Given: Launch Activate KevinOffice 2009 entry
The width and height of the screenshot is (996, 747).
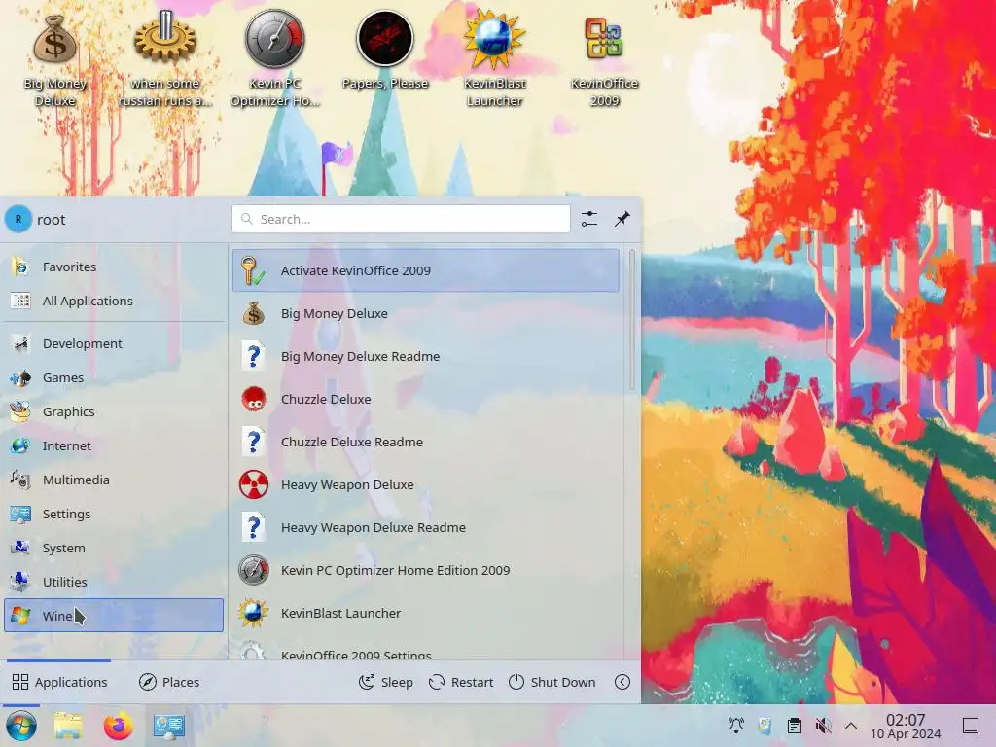Looking at the screenshot, I should (426, 270).
